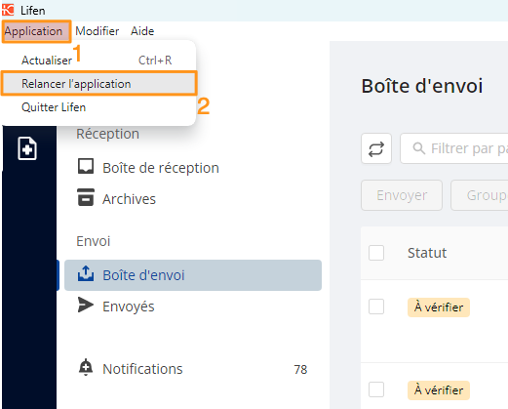Screen dimensions: 508x409
Task: Click the Envoyer button
Action: coord(402,195)
